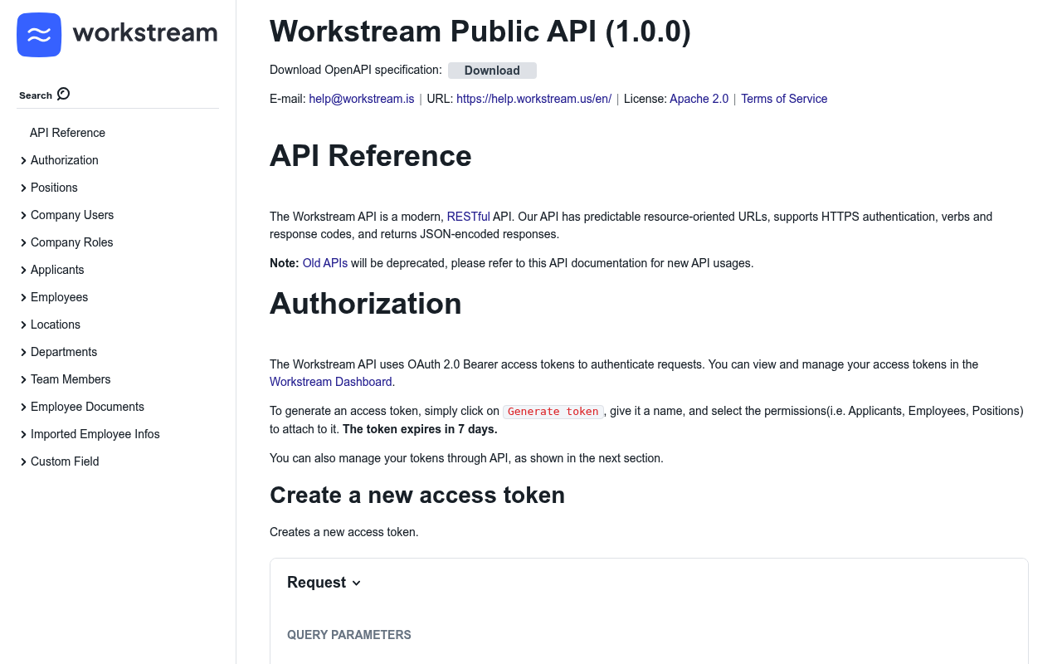Open Imported Employee Infos item
The height and width of the screenshot is (664, 1062).
95,434
